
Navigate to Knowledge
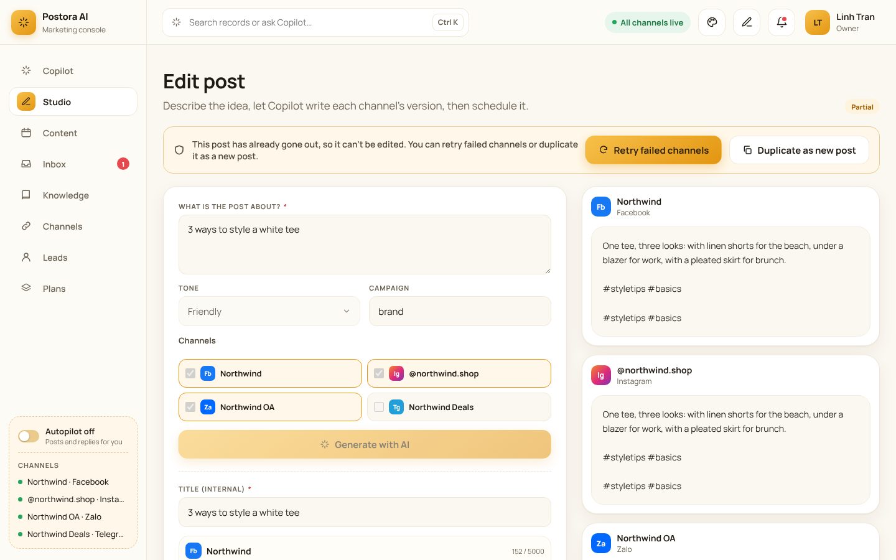[x=73, y=195]
